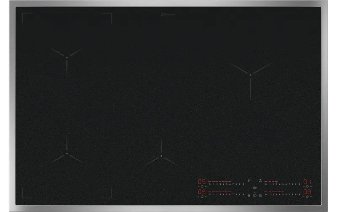Set upper-left zone slider to level 7
This screenshot has height=212, width=337.
tap(233, 184)
